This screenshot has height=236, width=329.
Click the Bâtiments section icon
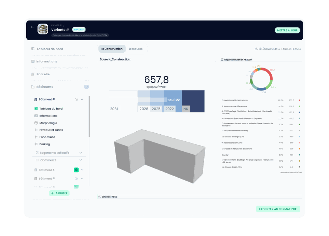pyautogui.click(x=33, y=87)
